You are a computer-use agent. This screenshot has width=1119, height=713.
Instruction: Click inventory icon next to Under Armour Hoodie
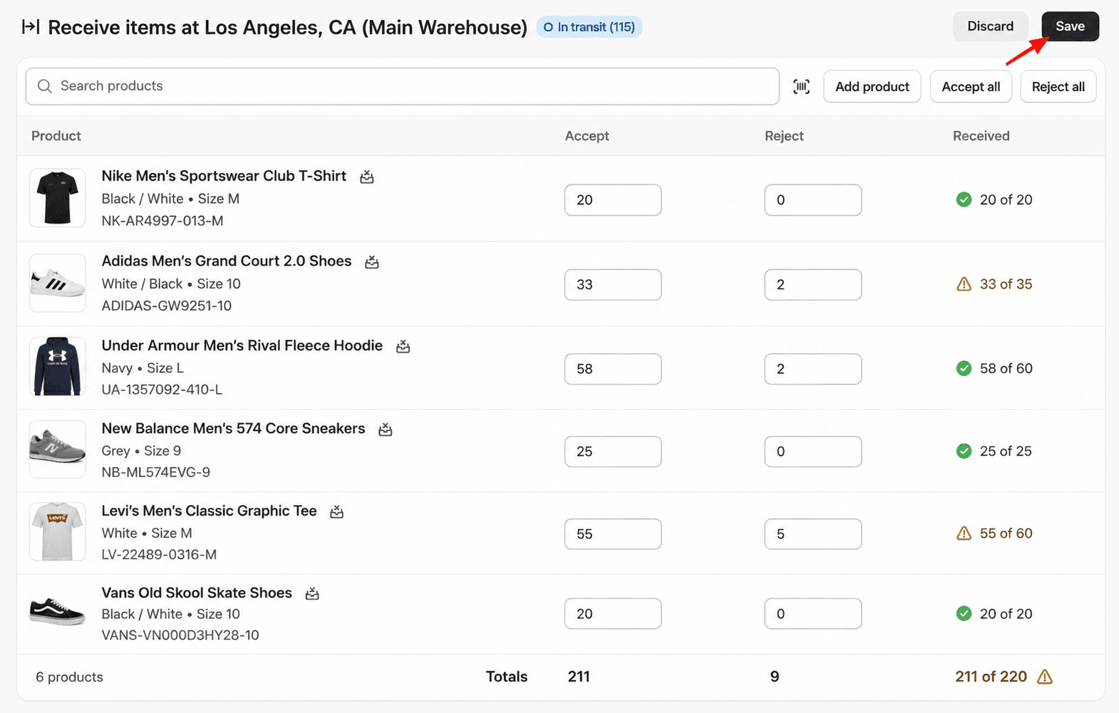click(403, 346)
